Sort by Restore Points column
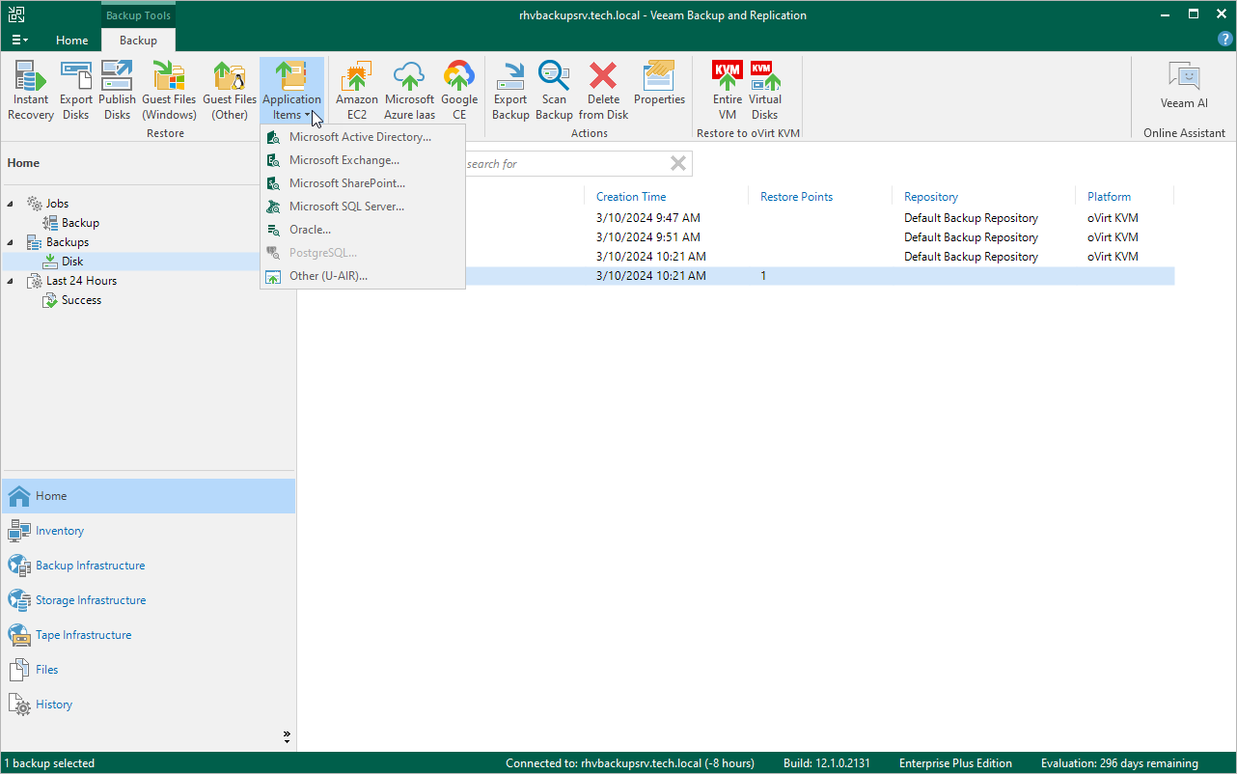The image size is (1237, 774). (796, 197)
